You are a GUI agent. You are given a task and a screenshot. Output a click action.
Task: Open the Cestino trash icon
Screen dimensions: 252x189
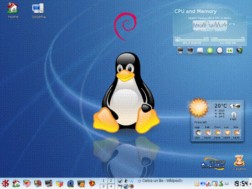[240, 163]
